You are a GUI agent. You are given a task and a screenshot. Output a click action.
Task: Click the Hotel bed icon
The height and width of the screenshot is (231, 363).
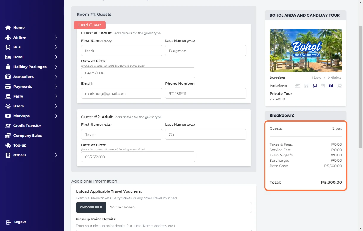click(x=8, y=57)
